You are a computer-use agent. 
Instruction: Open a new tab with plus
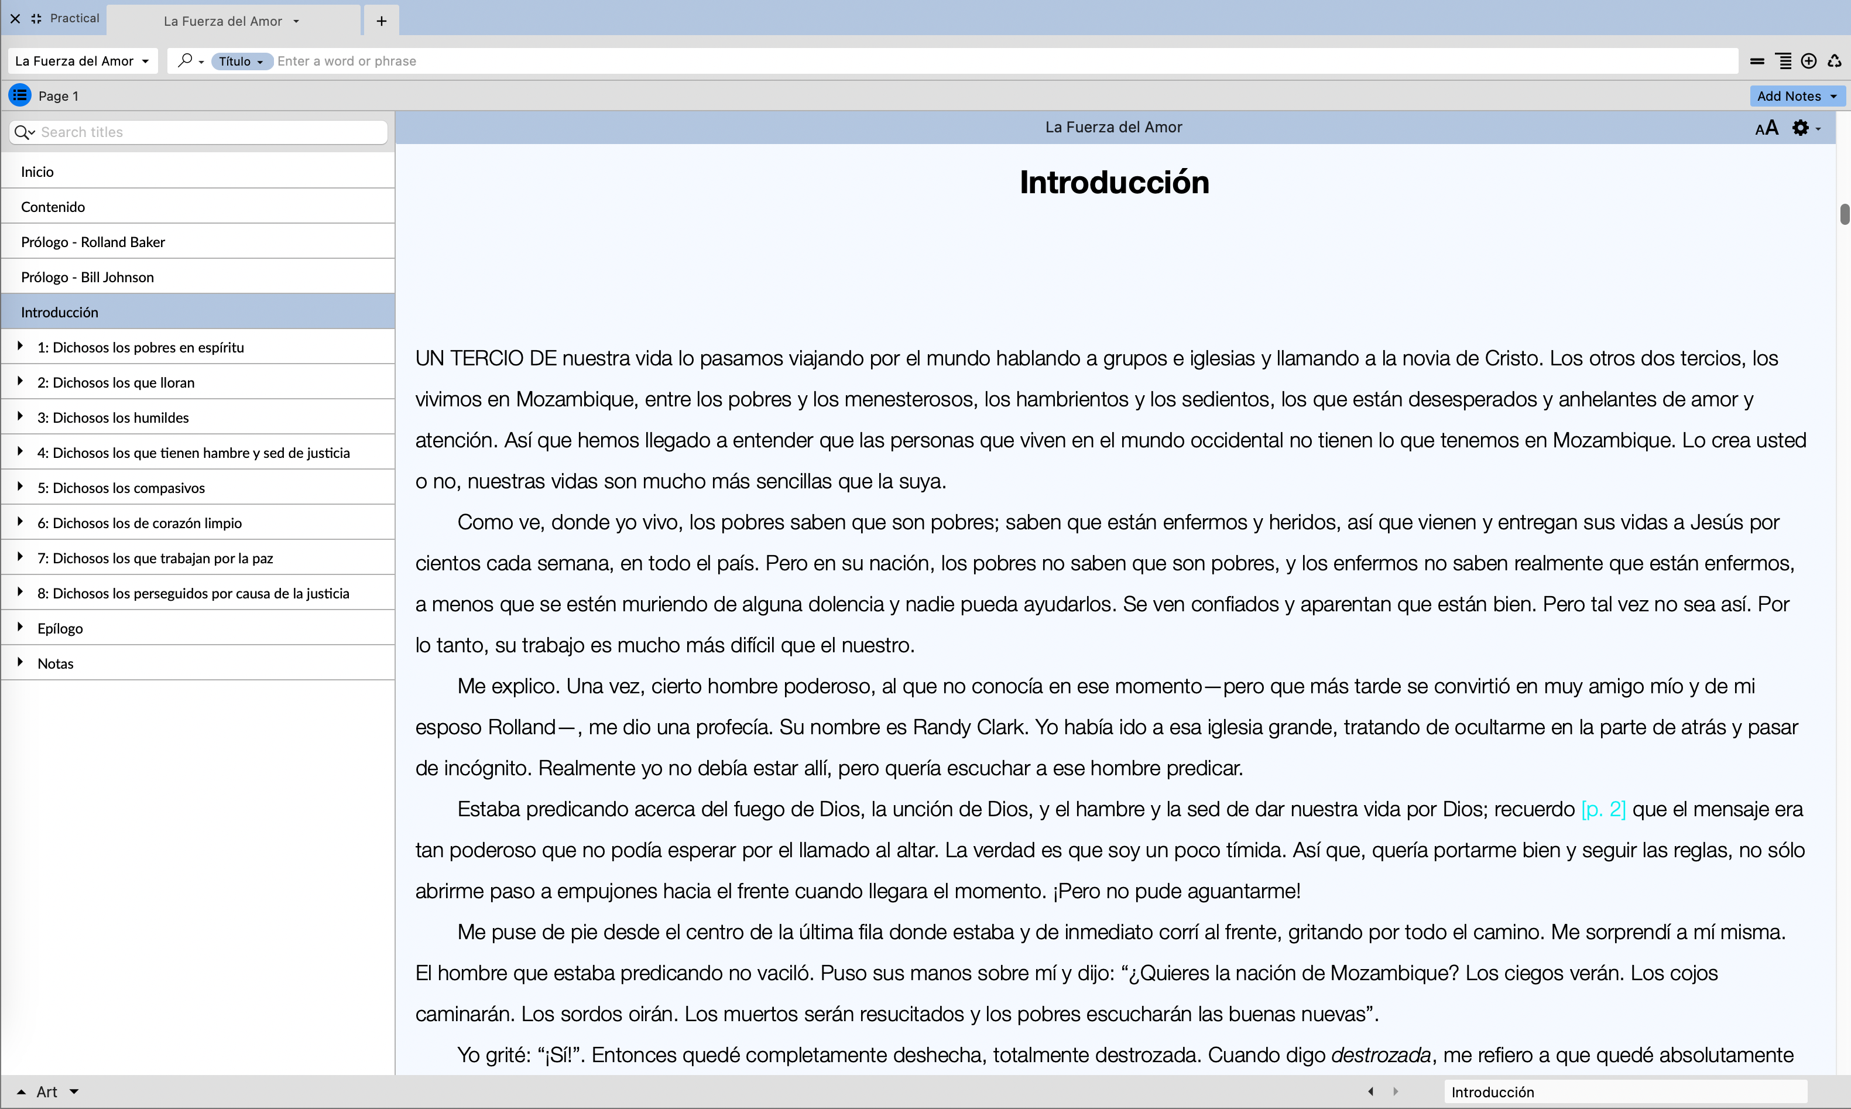(x=381, y=21)
